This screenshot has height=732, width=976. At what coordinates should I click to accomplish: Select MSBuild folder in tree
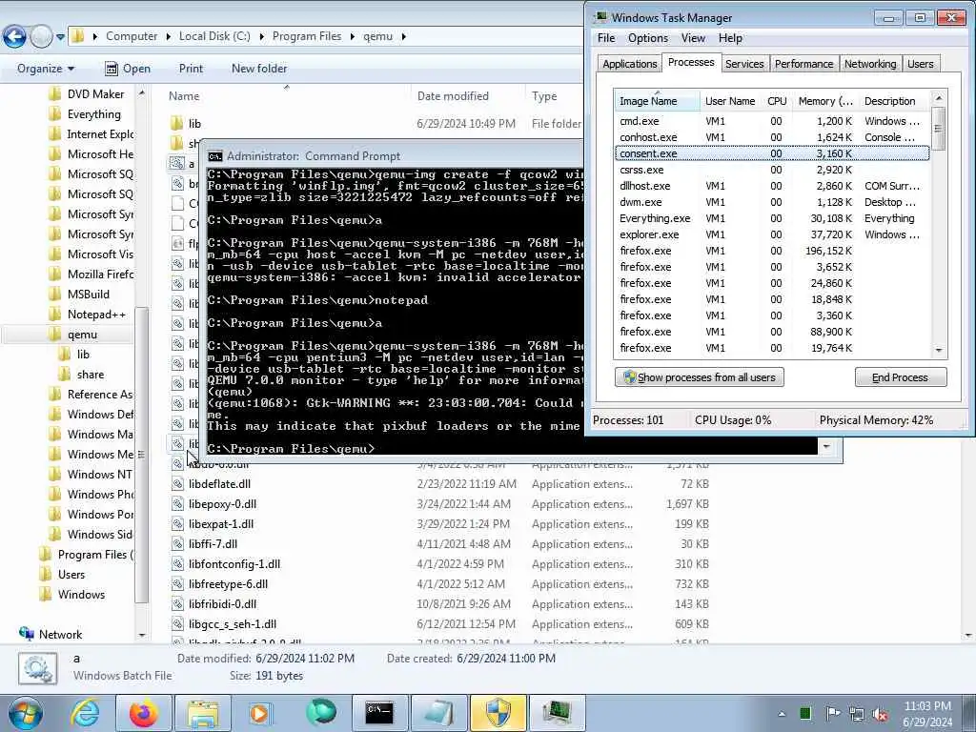tap(88, 295)
